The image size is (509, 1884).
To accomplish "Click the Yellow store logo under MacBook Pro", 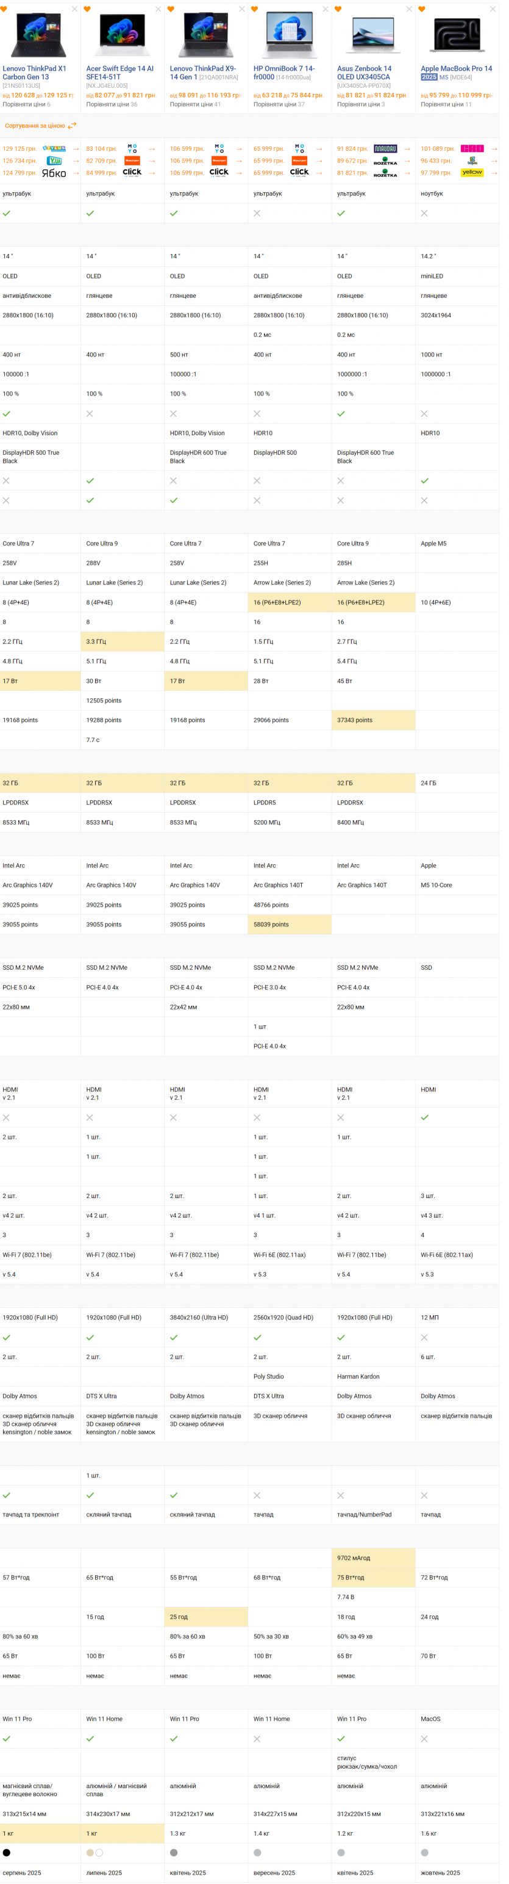I will (x=472, y=173).
